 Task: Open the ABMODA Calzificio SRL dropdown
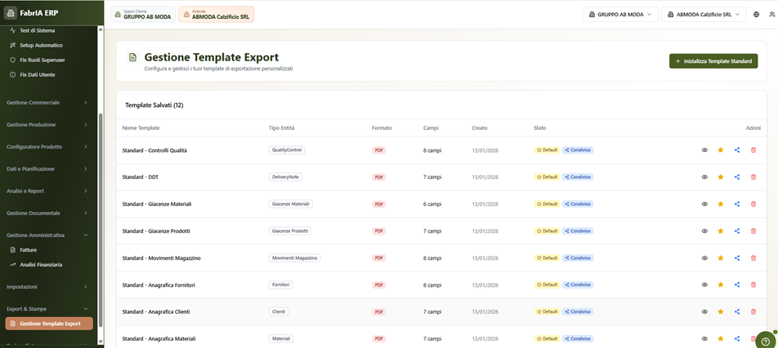tap(704, 15)
